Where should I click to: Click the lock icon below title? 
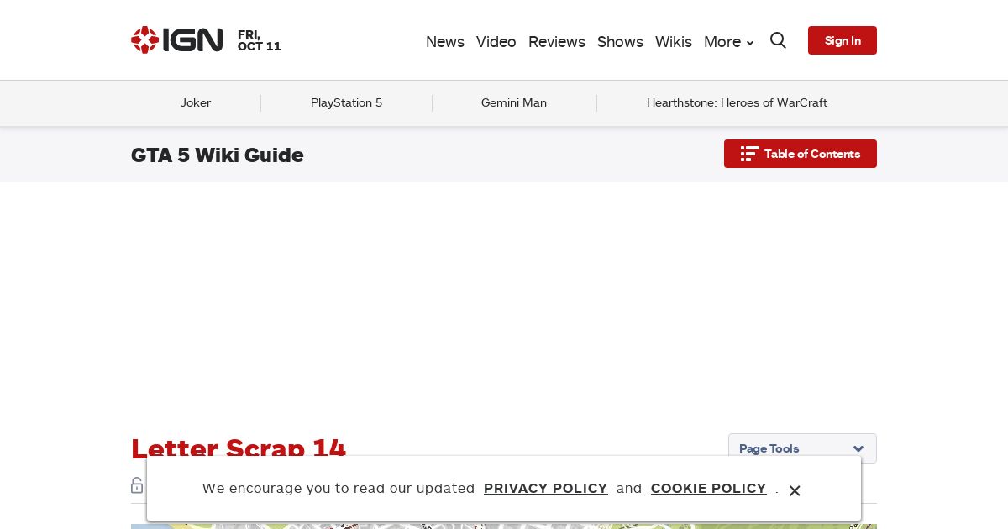137,485
